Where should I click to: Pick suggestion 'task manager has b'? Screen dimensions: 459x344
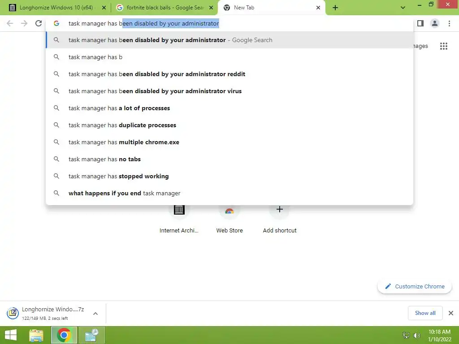(229, 57)
